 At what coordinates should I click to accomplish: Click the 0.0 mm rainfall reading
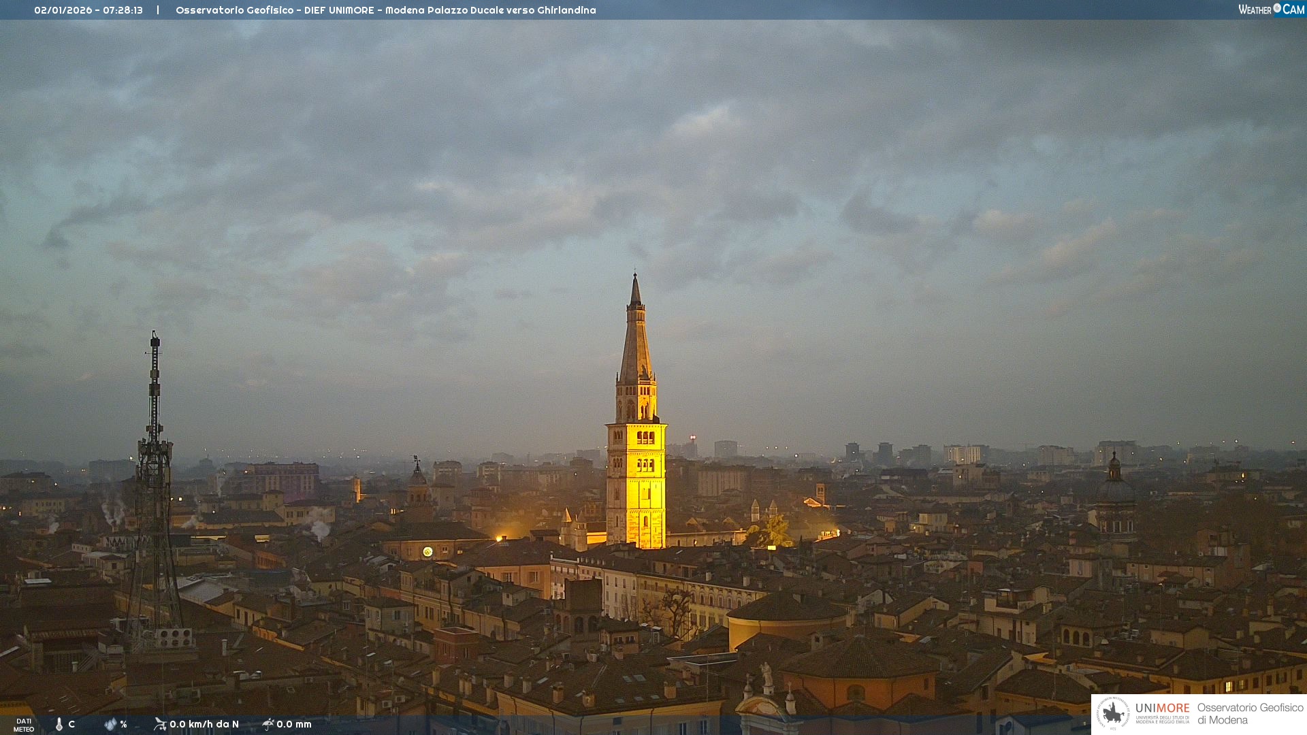click(x=294, y=724)
